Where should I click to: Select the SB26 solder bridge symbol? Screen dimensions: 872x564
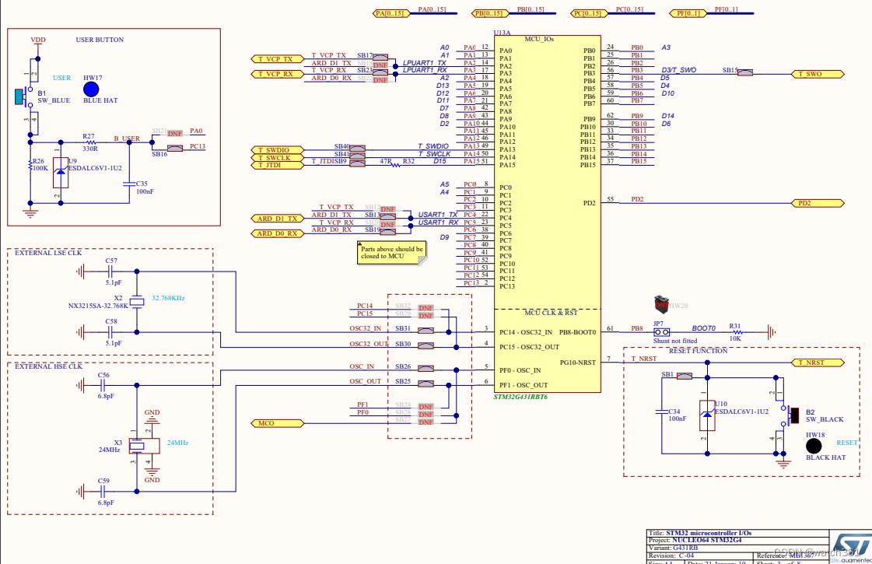click(x=425, y=368)
